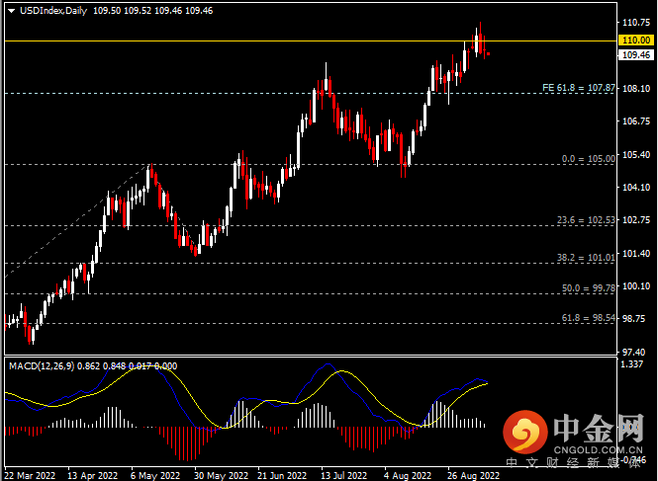The width and height of the screenshot is (658, 481).
Task: Click the 30 May 2022 date label
Action: point(221,475)
